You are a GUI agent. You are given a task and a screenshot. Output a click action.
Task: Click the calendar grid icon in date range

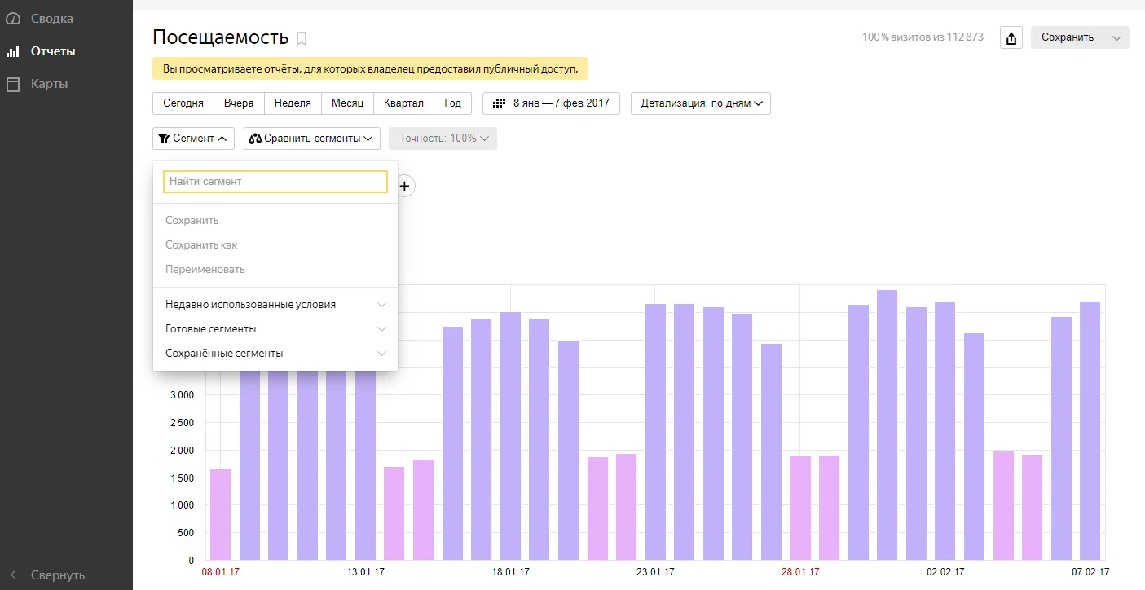500,103
